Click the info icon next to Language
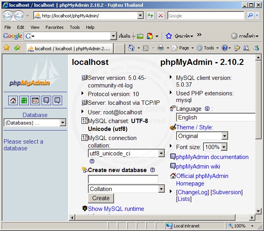 click(x=207, y=109)
